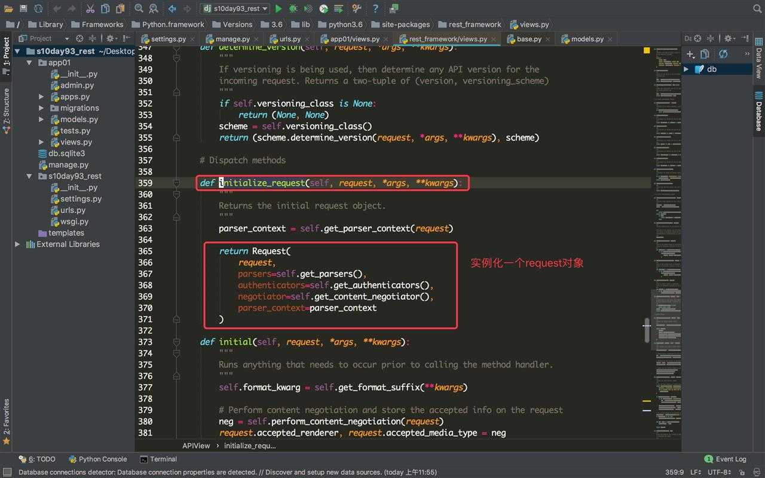The image size is (765, 478).
Task: Click the LF line separator selector
Action: 696,472
